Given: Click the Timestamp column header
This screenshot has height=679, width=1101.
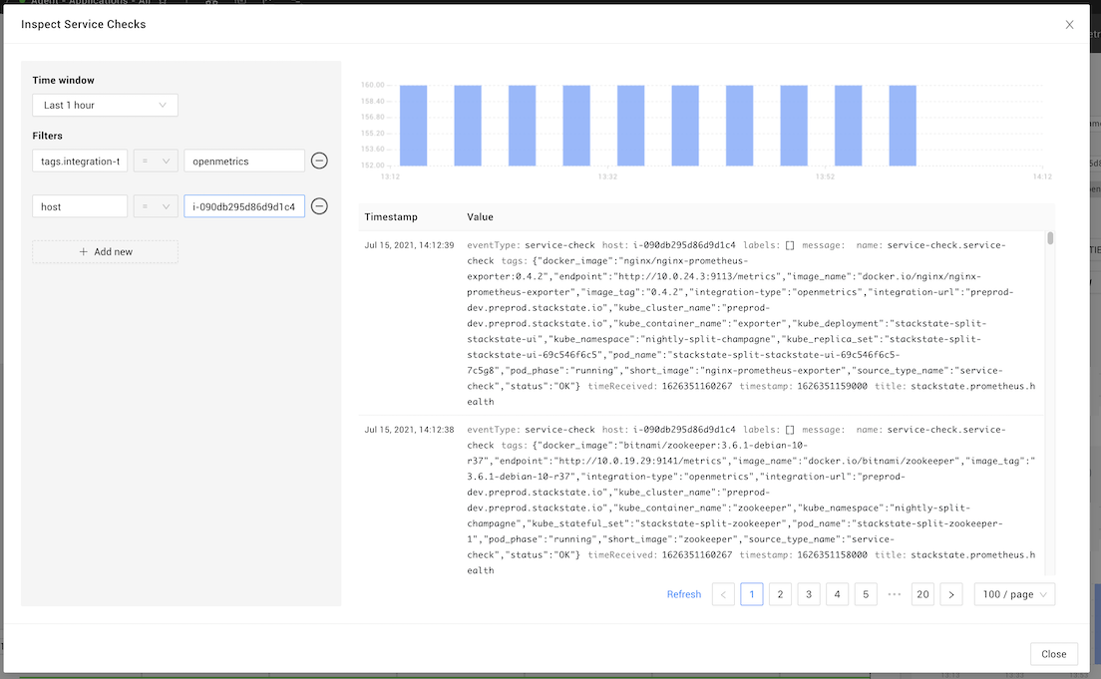Looking at the screenshot, I should click(x=391, y=217).
